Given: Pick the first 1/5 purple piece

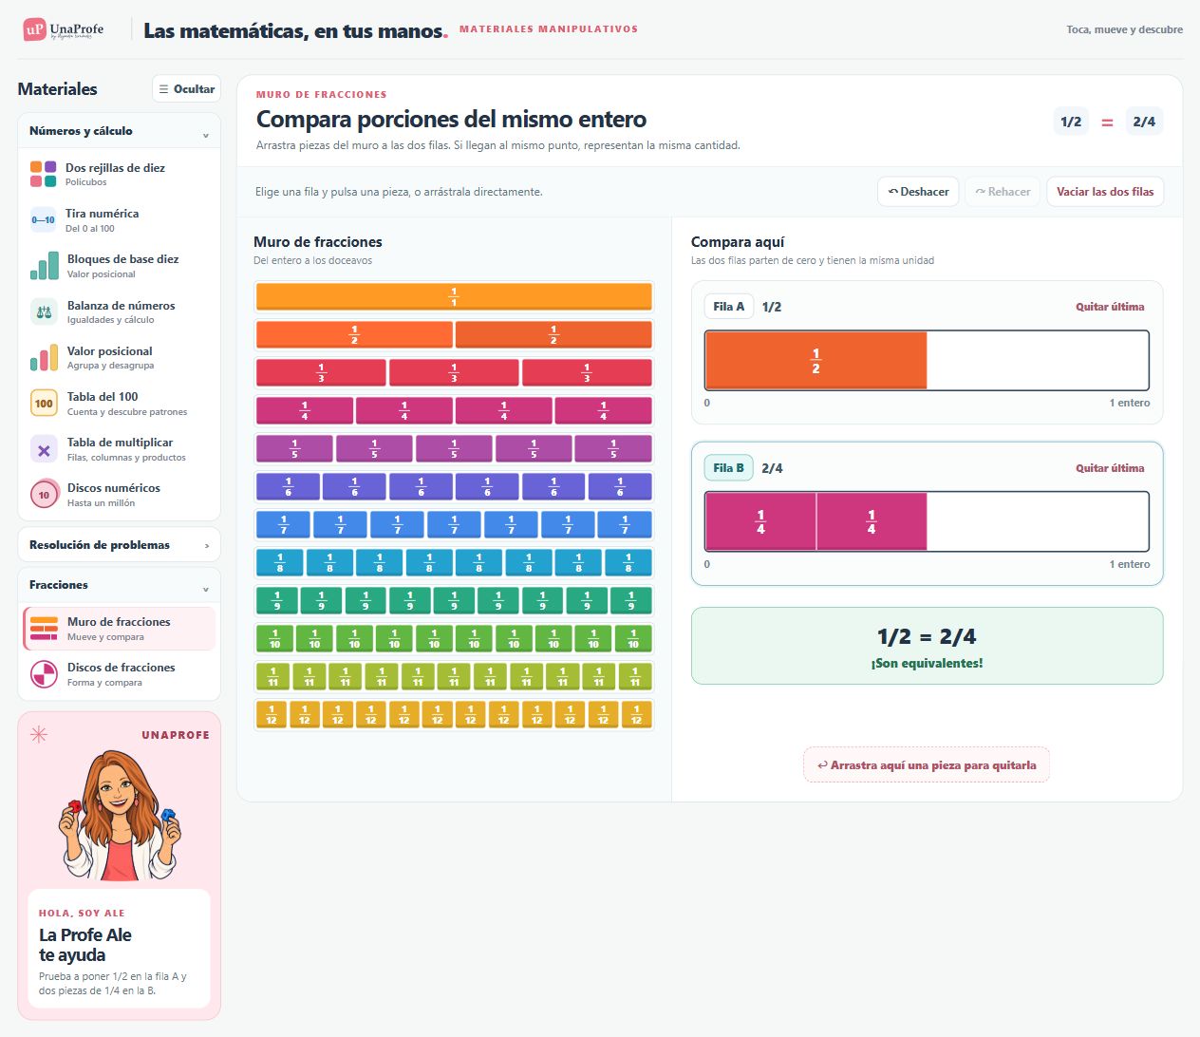Looking at the screenshot, I should [294, 448].
